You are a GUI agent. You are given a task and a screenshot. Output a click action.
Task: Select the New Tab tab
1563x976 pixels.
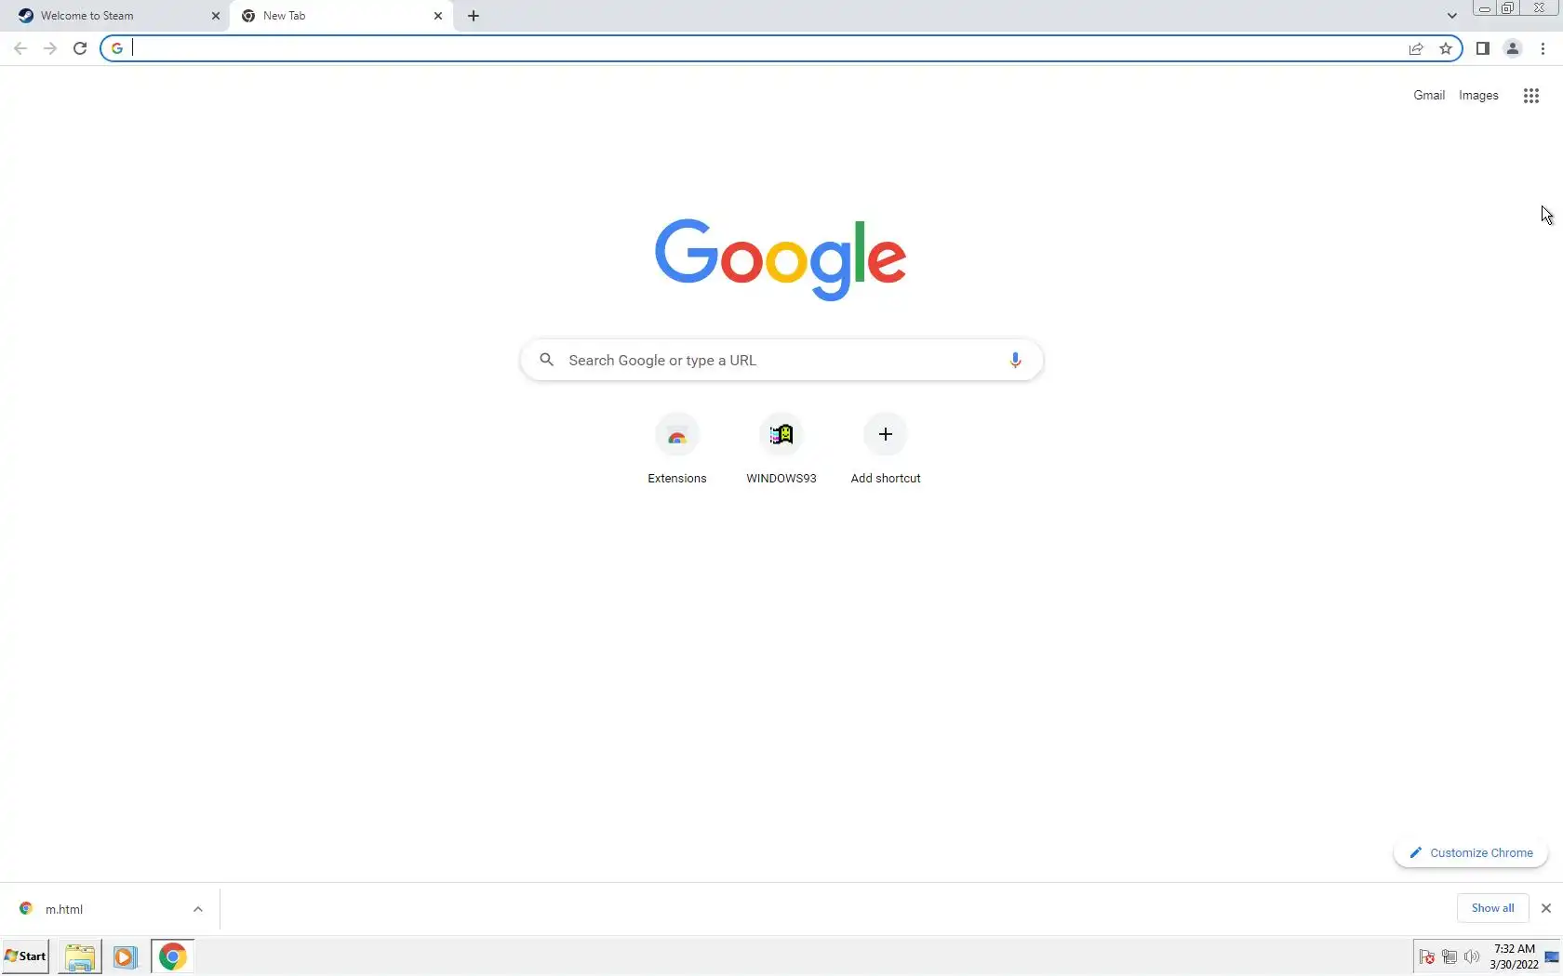coord(341,16)
